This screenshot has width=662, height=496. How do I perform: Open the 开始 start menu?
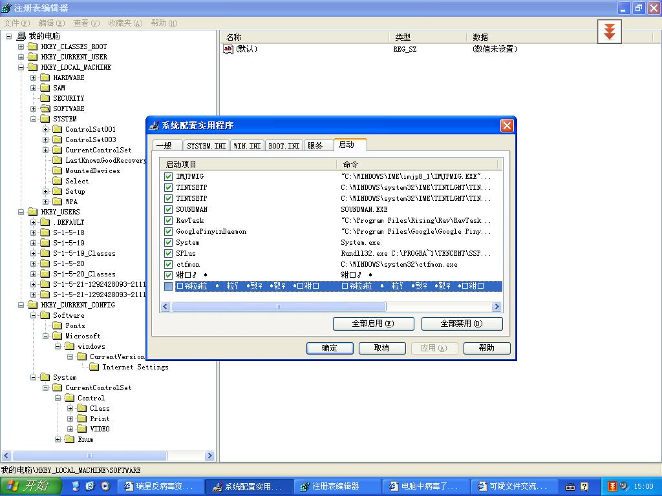tap(30, 486)
